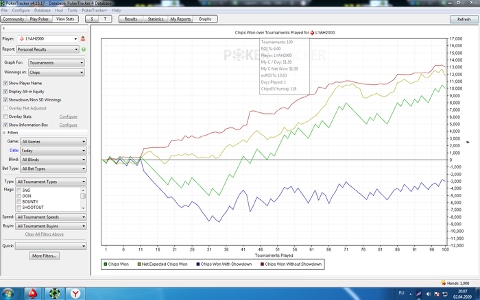The width and height of the screenshot is (480, 300).
Task: Check the DON flag checkbox
Action: [19, 196]
